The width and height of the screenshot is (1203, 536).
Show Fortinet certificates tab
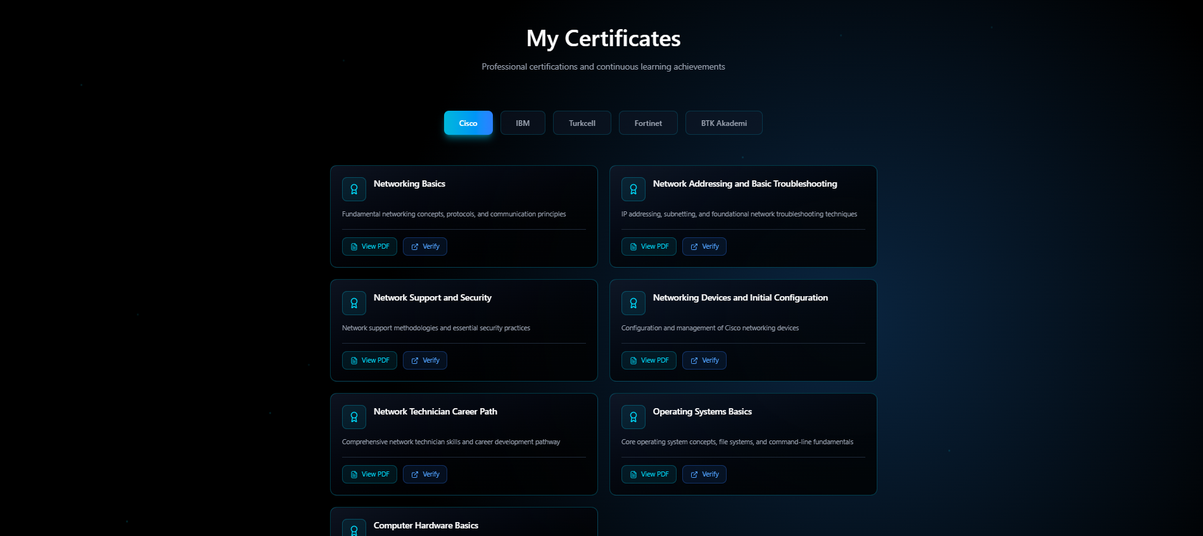coord(648,123)
